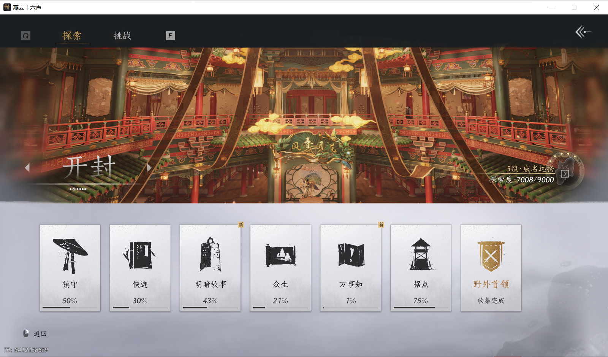This screenshot has height=357, width=608.
Task: Collapse the panel with the double-chevron arrow
Action: click(583, 32)
